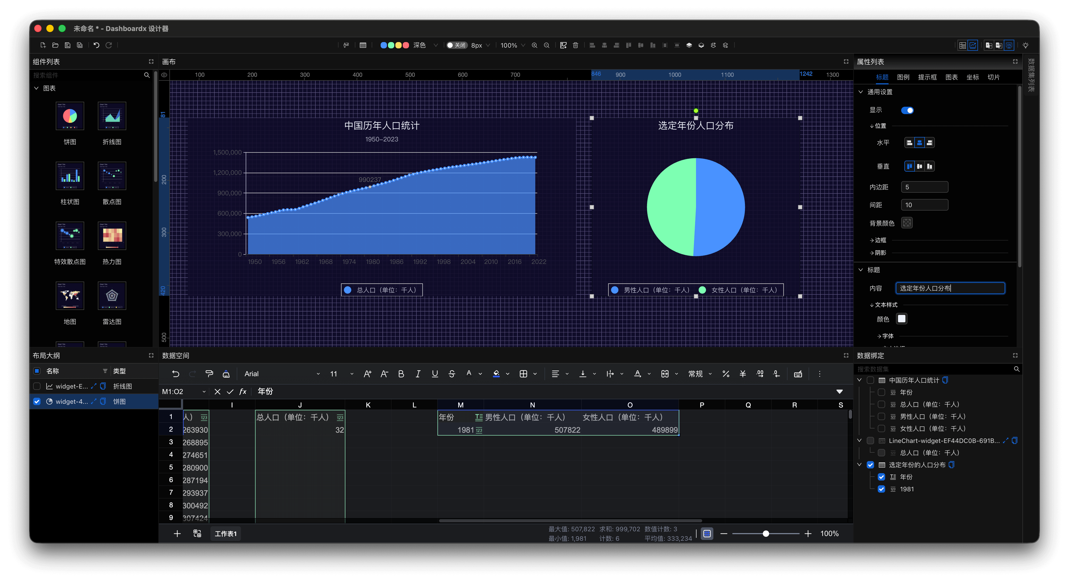Uncheck the 1981 data binding checkbox
This screenshot has height=582, width=1069.
[881, 489]
